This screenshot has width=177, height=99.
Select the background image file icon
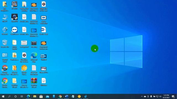(24, 44)
